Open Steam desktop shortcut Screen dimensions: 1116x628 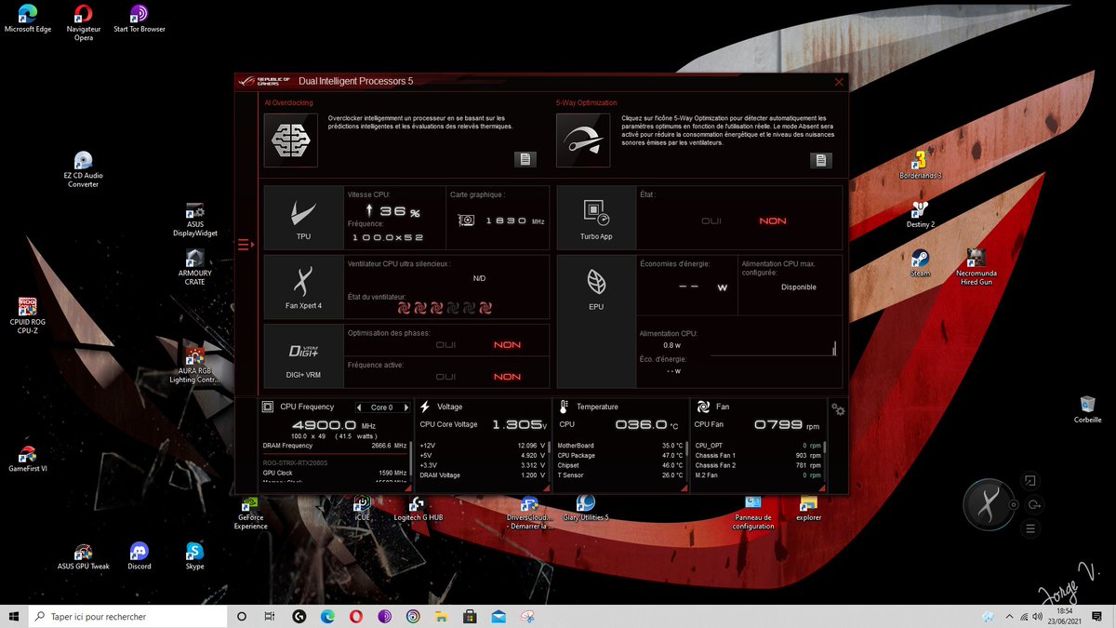[x=920, y=262]
